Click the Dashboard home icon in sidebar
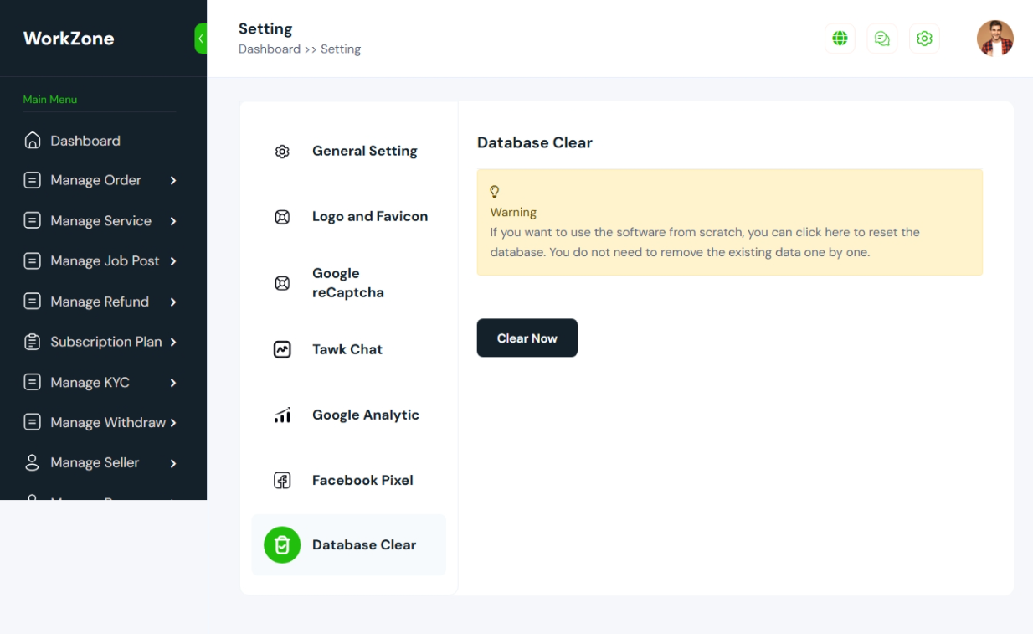 click(x=33, y=141)
